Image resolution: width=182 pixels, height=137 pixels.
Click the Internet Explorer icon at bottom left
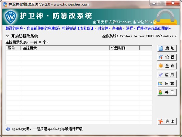tap(8, 129)
